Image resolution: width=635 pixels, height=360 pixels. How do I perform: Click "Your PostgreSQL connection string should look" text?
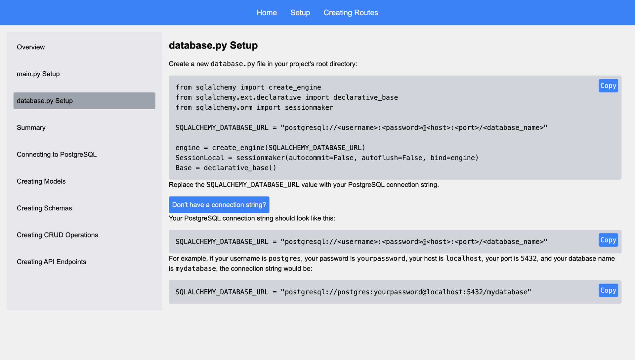tap(252, 218)
